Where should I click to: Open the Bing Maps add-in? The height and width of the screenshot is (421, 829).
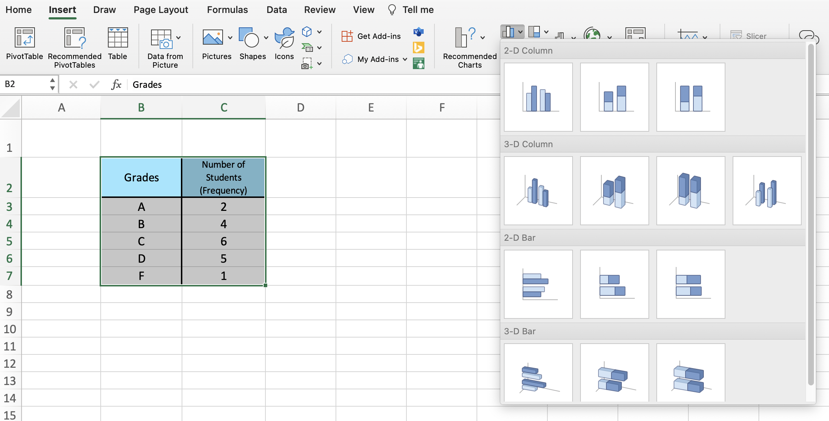[419, 47]
